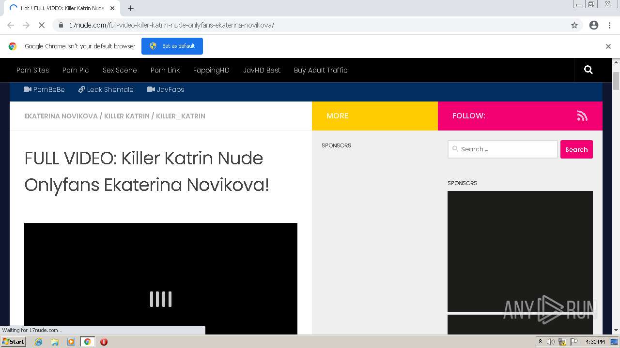
Task: Open FappingHD menu item
Action: click(211, 70)
